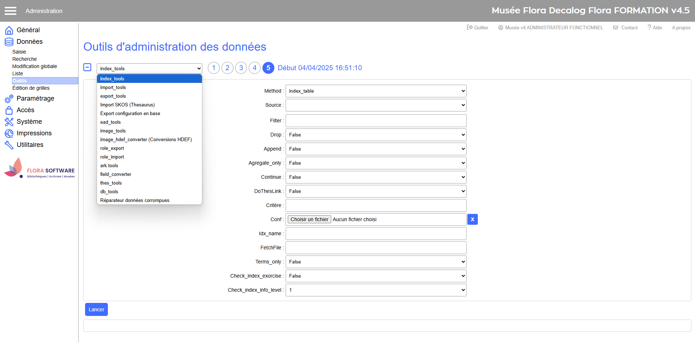Select import_tools from the list
Screen dimensions: 695x342
(113, 88)
